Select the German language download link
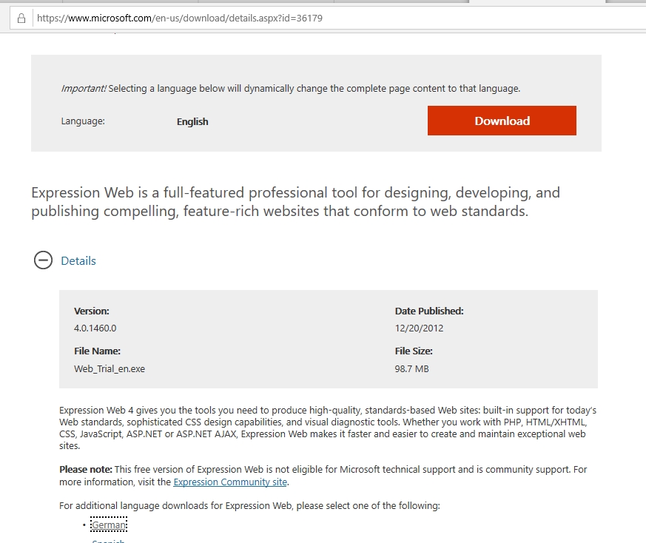The width and height of the screenshot is (646, 543). [109, 525]
